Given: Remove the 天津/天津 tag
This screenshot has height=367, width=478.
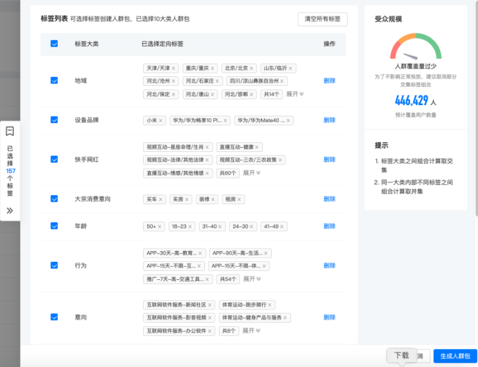Looking at the screenshot, I should [173, 68].
